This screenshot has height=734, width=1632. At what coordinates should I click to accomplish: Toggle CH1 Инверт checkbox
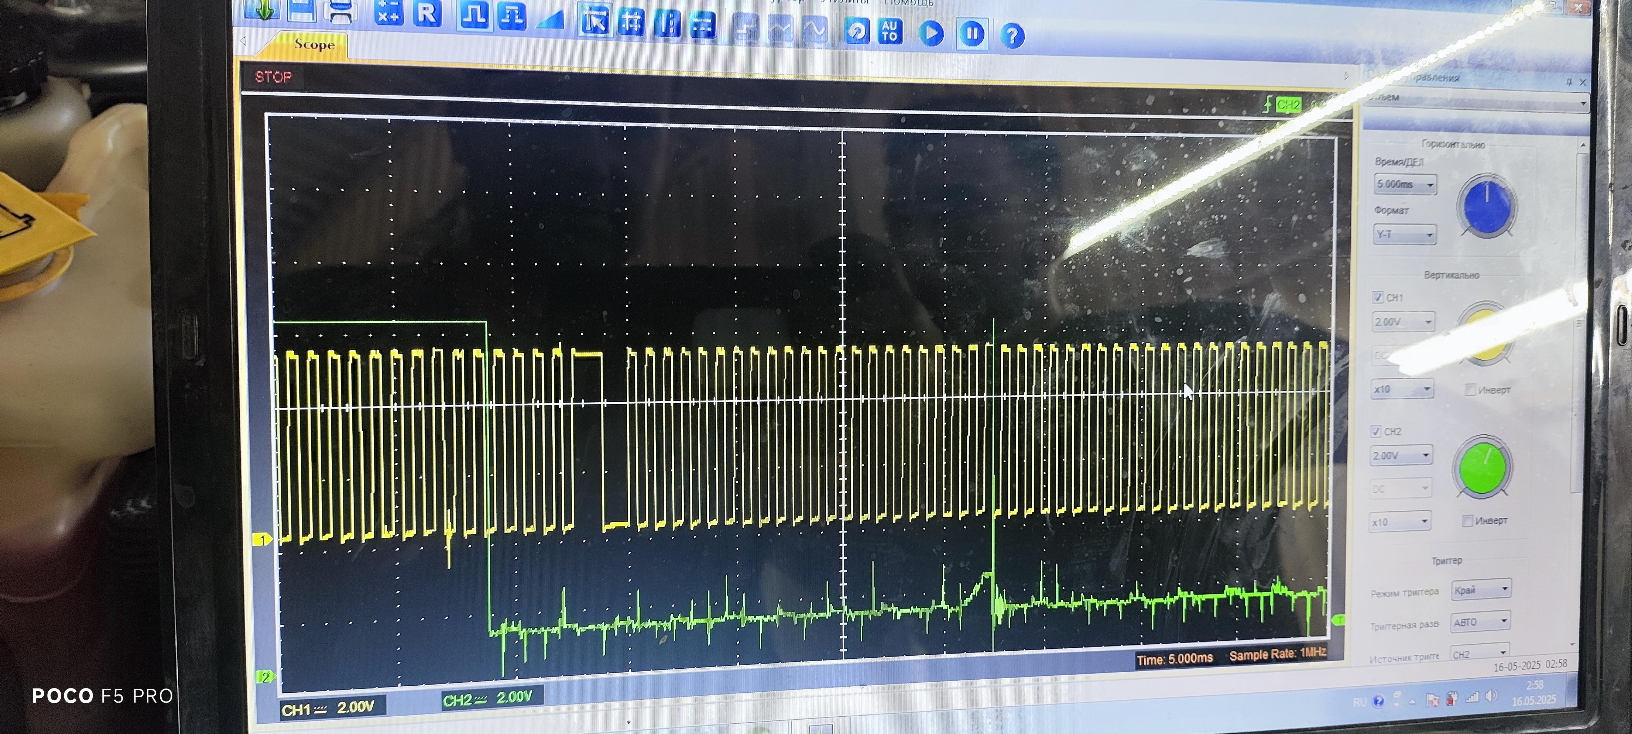pyautogui.click(x=1470, y=390)
